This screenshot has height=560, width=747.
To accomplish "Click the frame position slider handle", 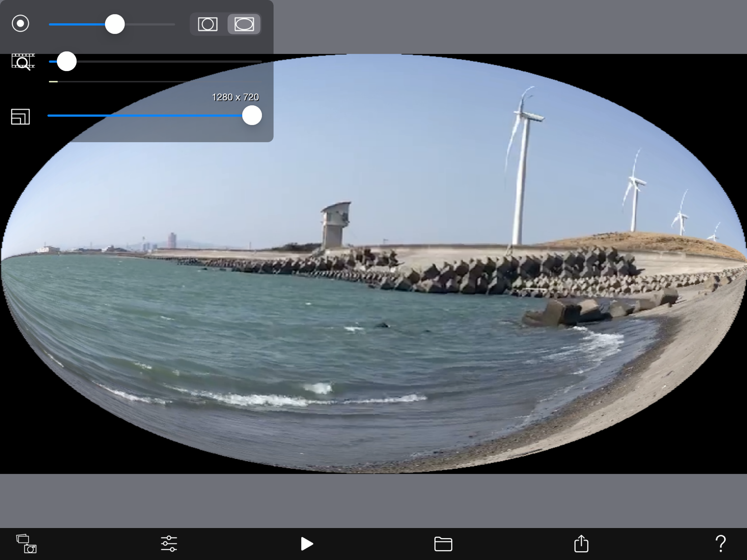I will pos(66,62).
